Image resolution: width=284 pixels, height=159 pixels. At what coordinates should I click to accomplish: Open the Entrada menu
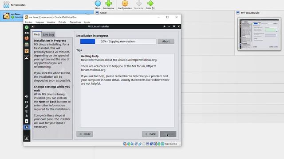[62, 22]
